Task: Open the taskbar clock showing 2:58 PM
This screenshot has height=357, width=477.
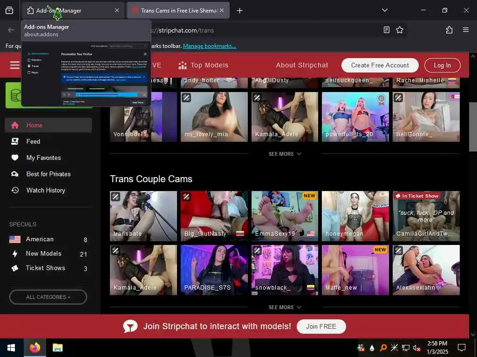Action: (x=437, y=348)
